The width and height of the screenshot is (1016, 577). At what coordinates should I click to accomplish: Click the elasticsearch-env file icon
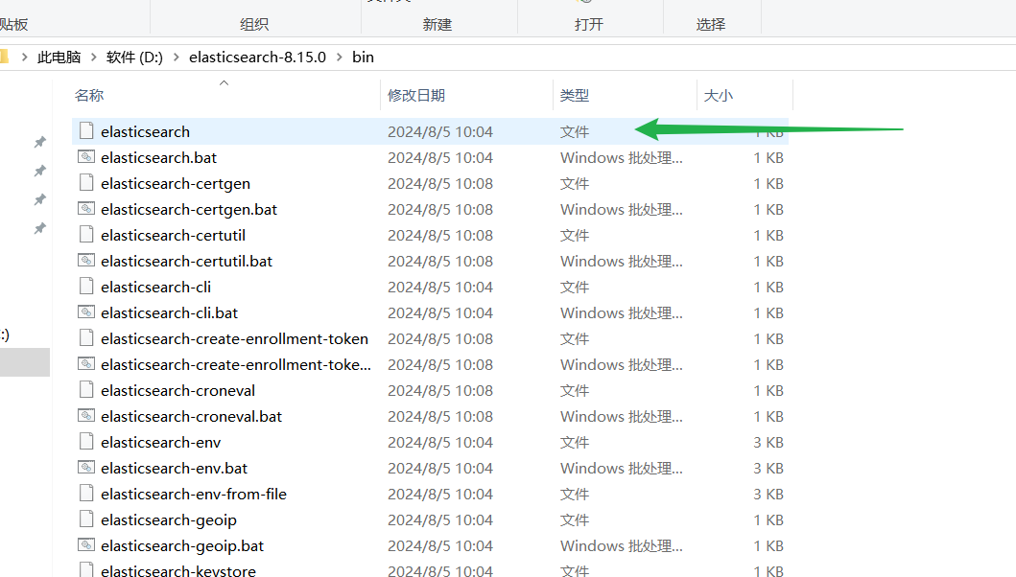[86, 442]
